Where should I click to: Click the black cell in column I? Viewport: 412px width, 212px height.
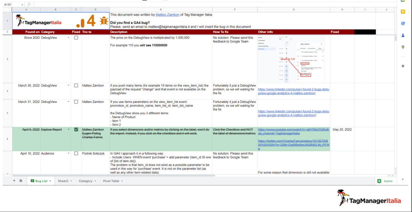365,32
